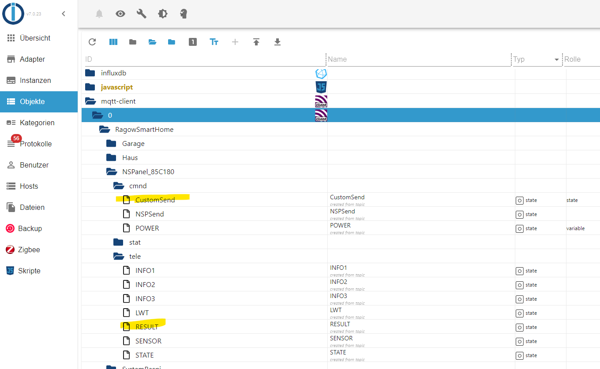Screen dimensions: 600x369
Task: Expand the influxdb folder
Action: (90, 73)
